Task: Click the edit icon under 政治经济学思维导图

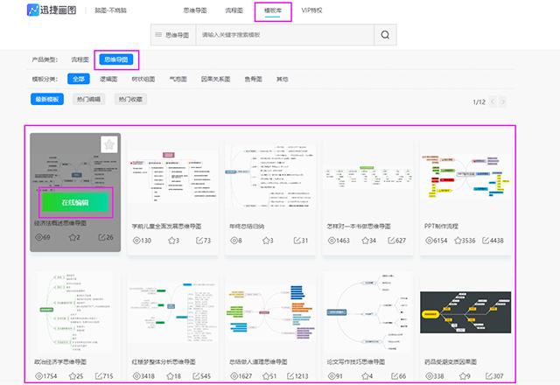Action: click(99, 376)
